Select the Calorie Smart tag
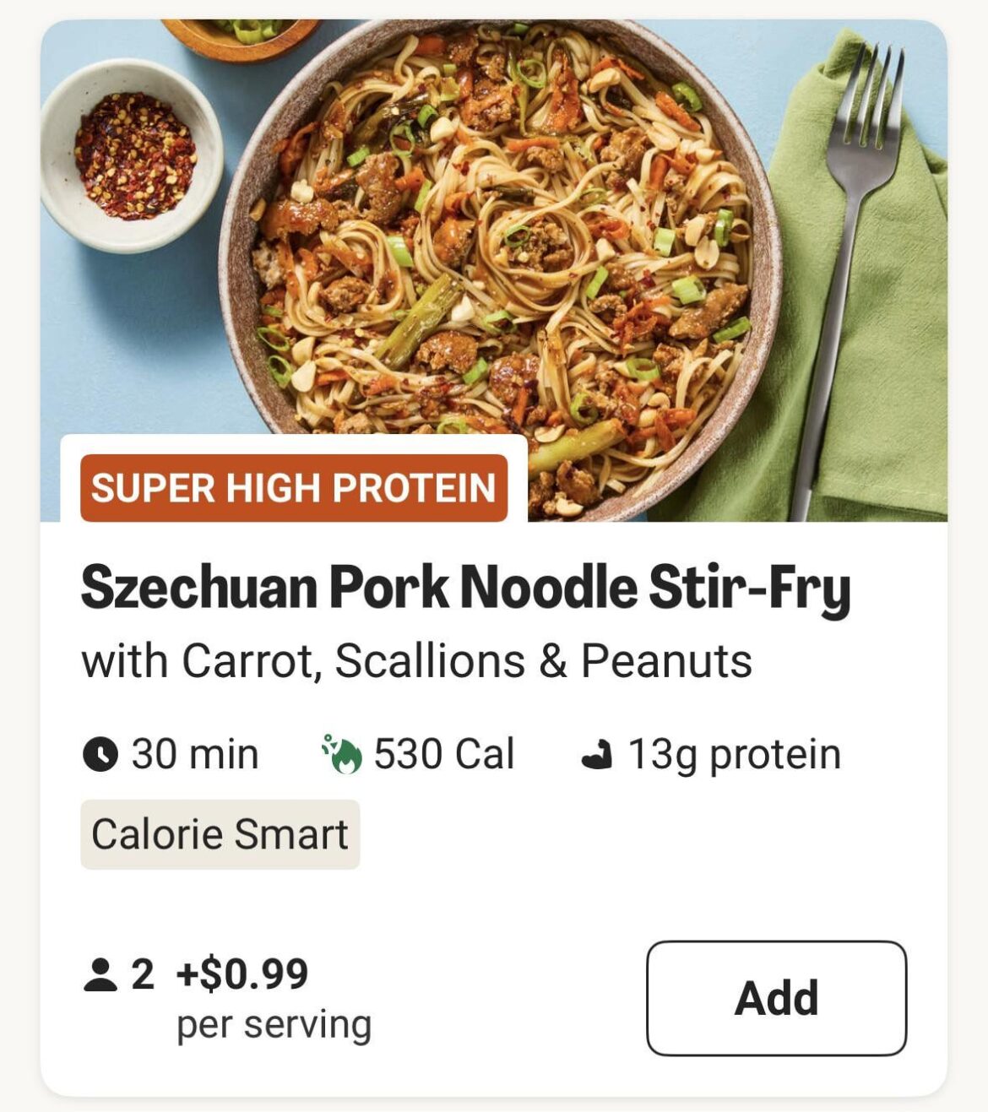988x1112 pixels. tap(220, 834)
